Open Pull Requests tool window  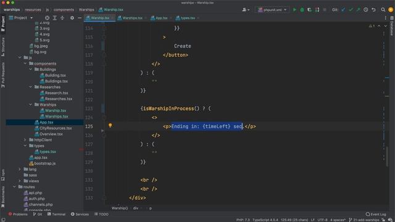(3, 75)
